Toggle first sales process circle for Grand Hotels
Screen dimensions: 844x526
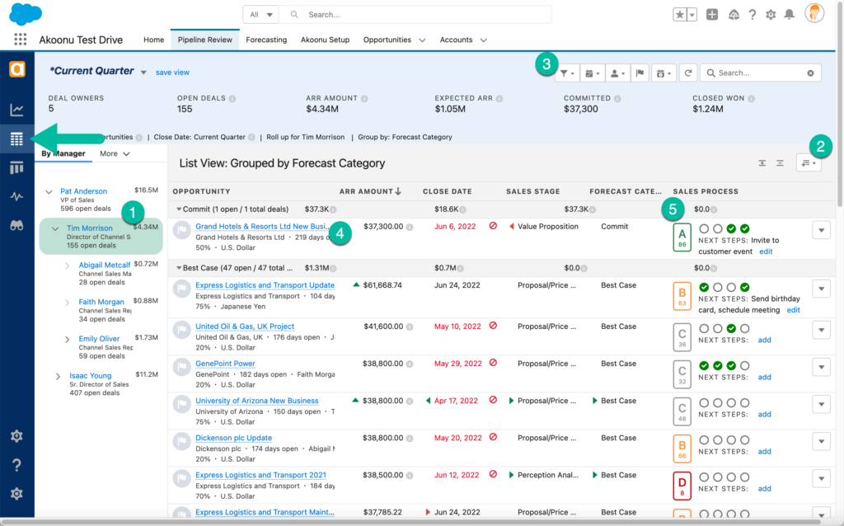tap(704, 228)
